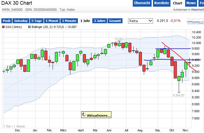Click the red DAX (Xetra) legend swatch
Screen dimensions: 204x133
3,27
